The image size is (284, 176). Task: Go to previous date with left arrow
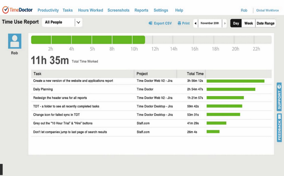[x=196, y=23]
